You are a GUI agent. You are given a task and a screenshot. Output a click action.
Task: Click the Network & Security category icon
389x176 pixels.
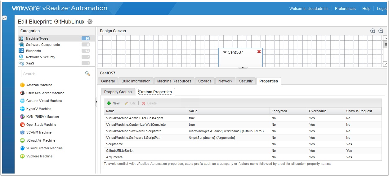pos(21,57)
